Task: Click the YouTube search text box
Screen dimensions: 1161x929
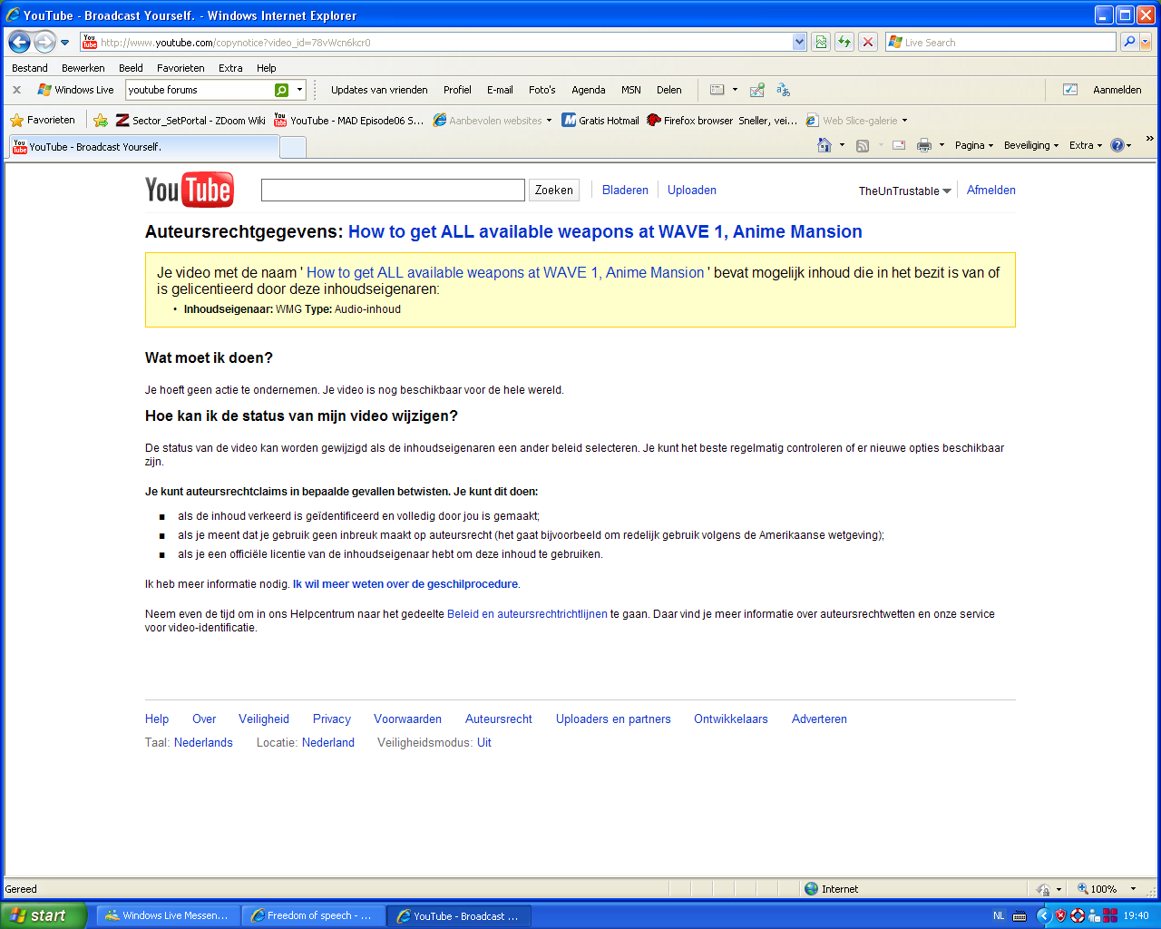Action: tap(393, 190)
